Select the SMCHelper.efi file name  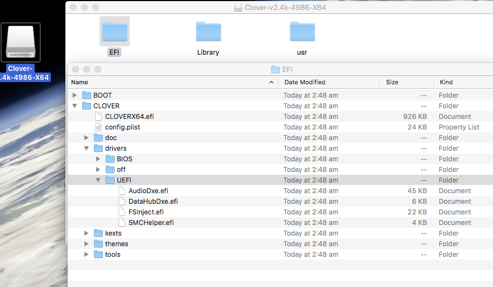click(x=151, y=223)
